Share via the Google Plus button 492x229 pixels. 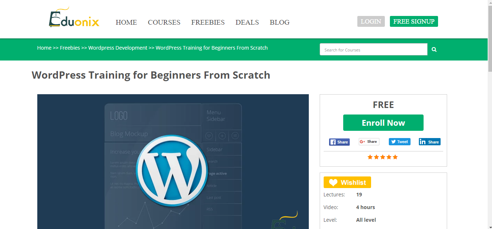tap(369, 142)
